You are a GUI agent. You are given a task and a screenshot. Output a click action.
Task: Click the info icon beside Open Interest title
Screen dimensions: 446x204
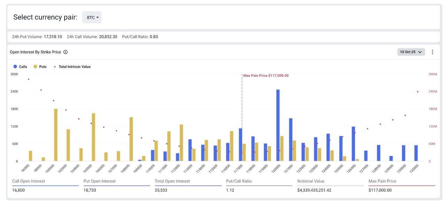click(x=66, y=52)
